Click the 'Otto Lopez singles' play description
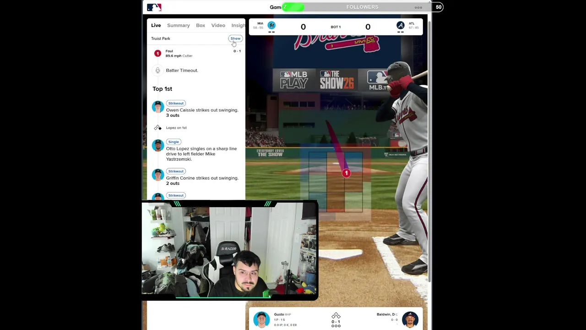 pyautogui.click(x=201, y=154)
